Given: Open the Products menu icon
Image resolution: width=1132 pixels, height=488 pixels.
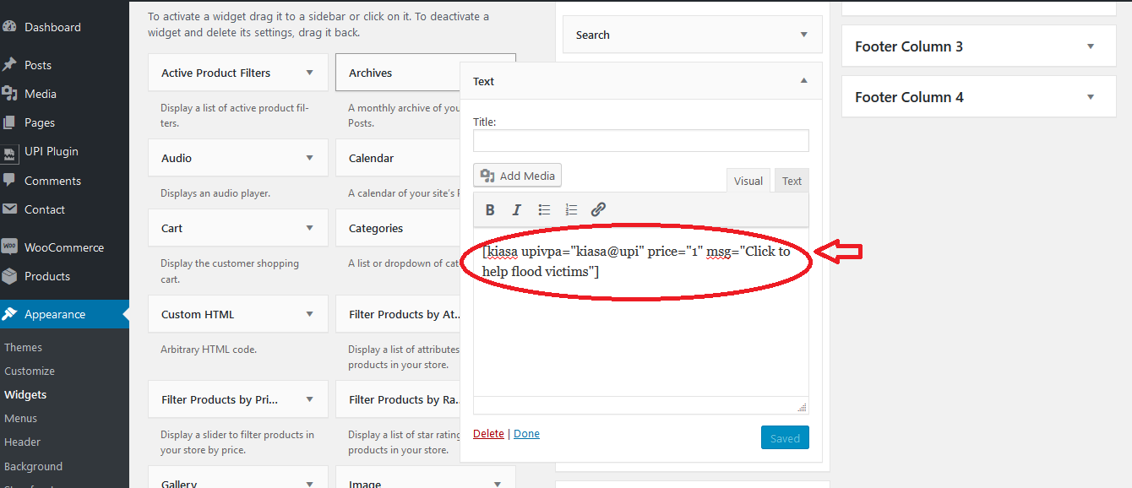Looking at the screenshot, I should 9,276.
